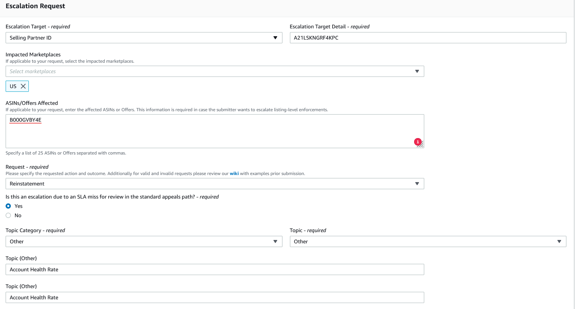Viewport: 575px width, 309px height.
Task: Click the Escalation Target Detail field
Action: coord(428,38)
